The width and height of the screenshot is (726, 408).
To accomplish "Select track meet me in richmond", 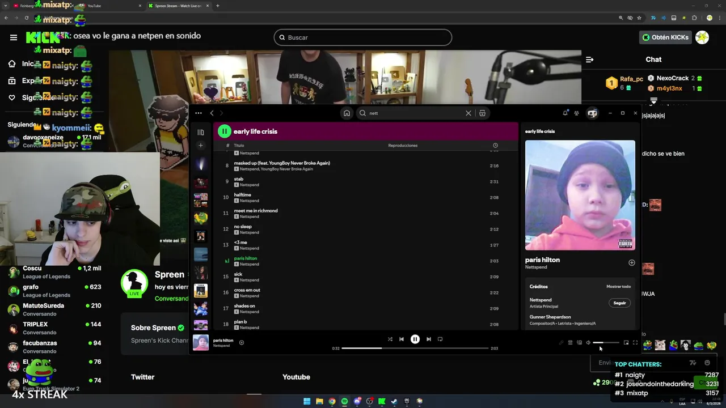I will click(x=366, y=213).
